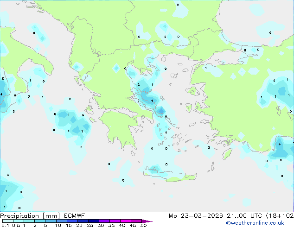The image size is (294, 227).
Task: Click the Crete island outline on the map
Action: pos(170,174)
